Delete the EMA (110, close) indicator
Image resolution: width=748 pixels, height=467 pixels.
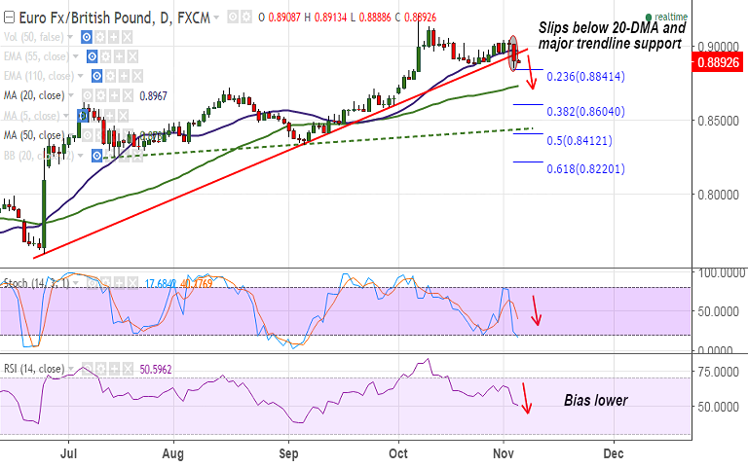137,76
